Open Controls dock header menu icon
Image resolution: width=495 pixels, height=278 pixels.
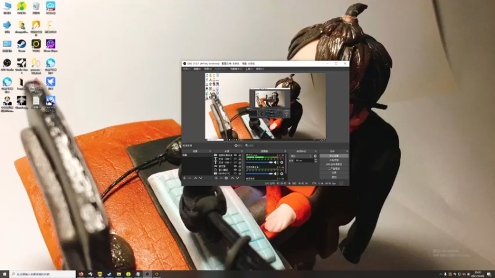pyautogui.click(x=346, y=151)
